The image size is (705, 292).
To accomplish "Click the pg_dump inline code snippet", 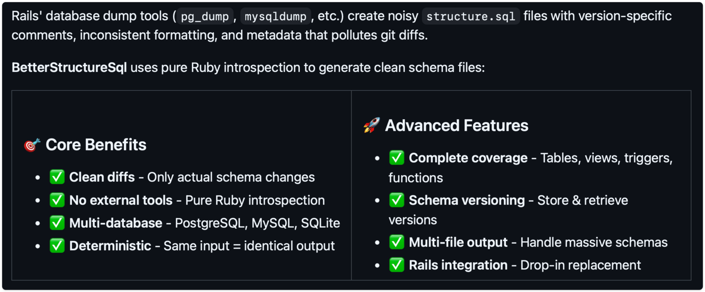I will tap(205, 16).
